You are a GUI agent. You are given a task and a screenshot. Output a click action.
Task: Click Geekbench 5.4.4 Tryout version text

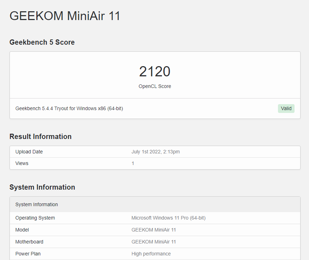click(x=69, y=108)
